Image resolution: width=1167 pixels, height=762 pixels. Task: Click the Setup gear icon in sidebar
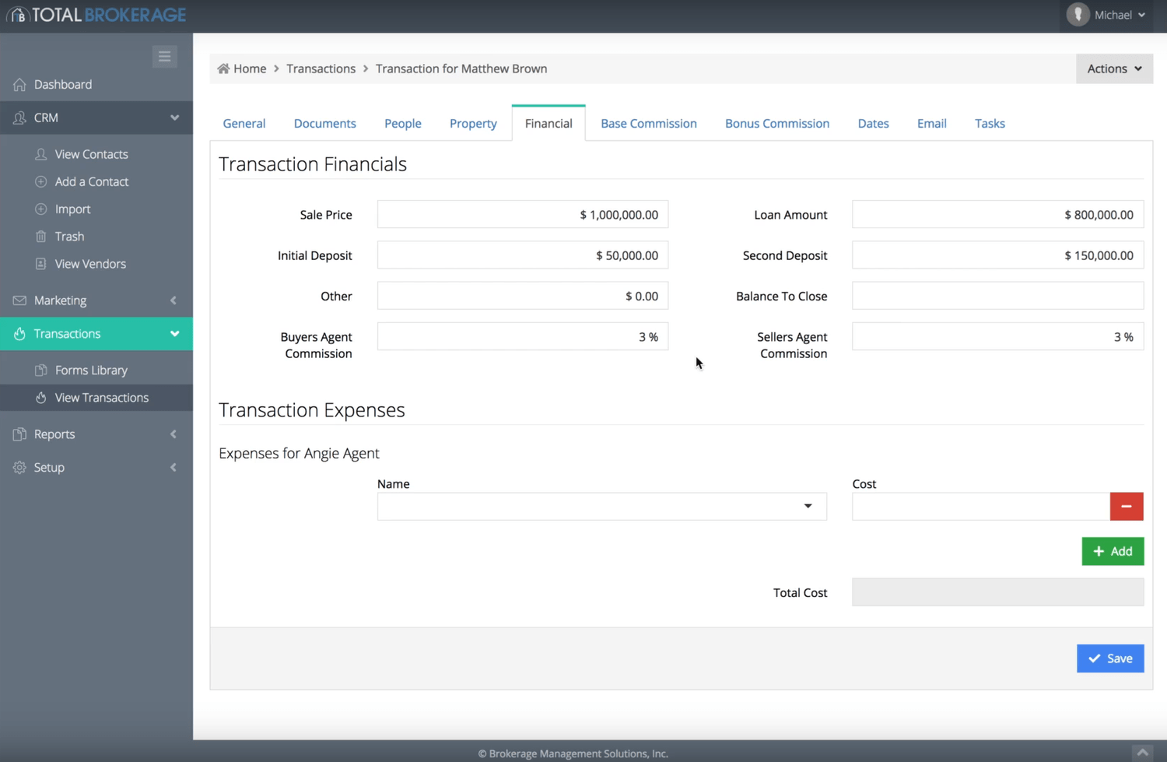tap(19, 468)
